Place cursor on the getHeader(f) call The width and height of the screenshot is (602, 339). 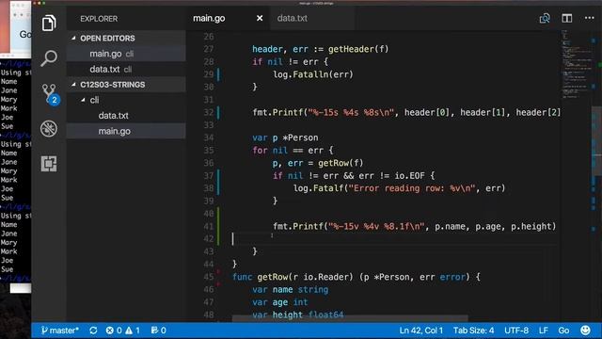pyautogui.click(x=358, y=49)
